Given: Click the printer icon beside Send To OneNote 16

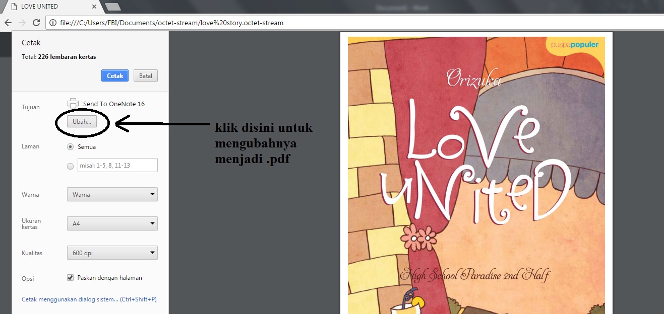Looking at the screenshot, I should (x=73, y=103).
